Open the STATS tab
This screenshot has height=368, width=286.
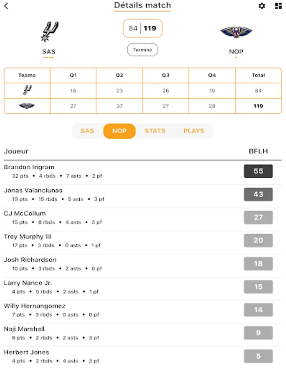[x=155, y=131]
